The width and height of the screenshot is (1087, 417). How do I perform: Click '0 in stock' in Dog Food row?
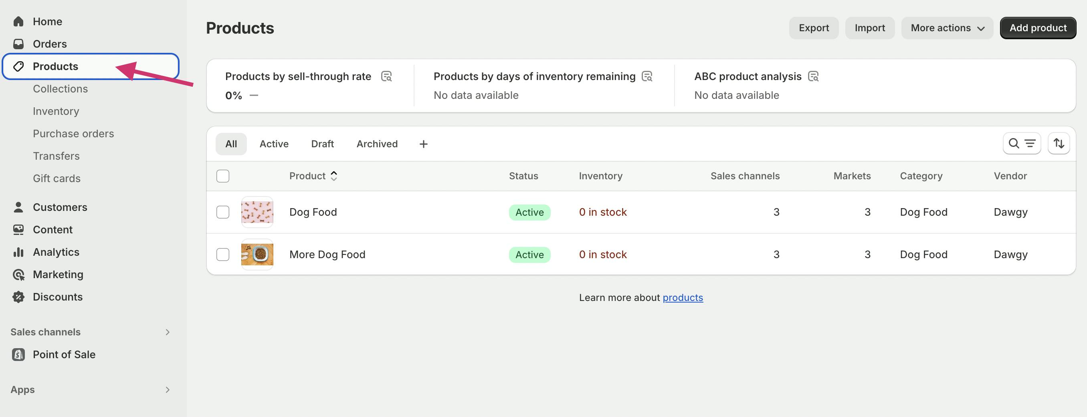pyautogui.click(x=602, y=212)
